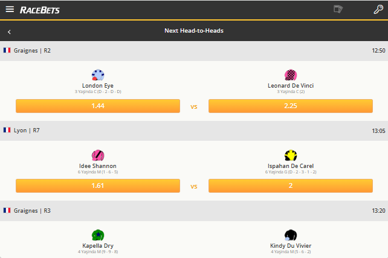The image size is (388, 258).
Task: Click Leonard De Vinci's pink silks icon
Action: (x=291, y=75)
